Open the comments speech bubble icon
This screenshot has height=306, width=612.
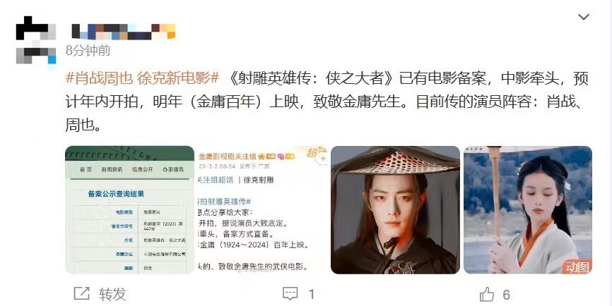pos(290,294)
